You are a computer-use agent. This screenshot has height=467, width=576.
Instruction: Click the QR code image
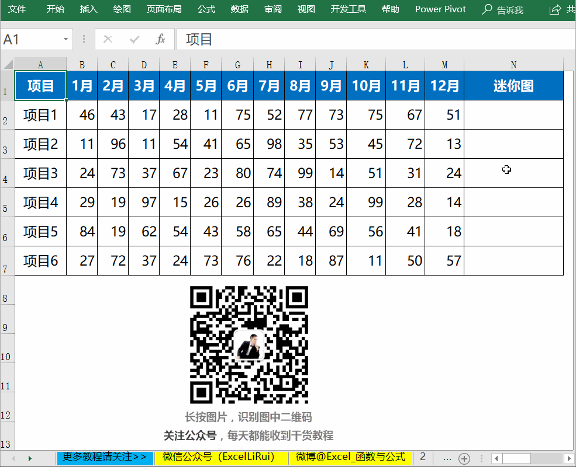(249, 344)
